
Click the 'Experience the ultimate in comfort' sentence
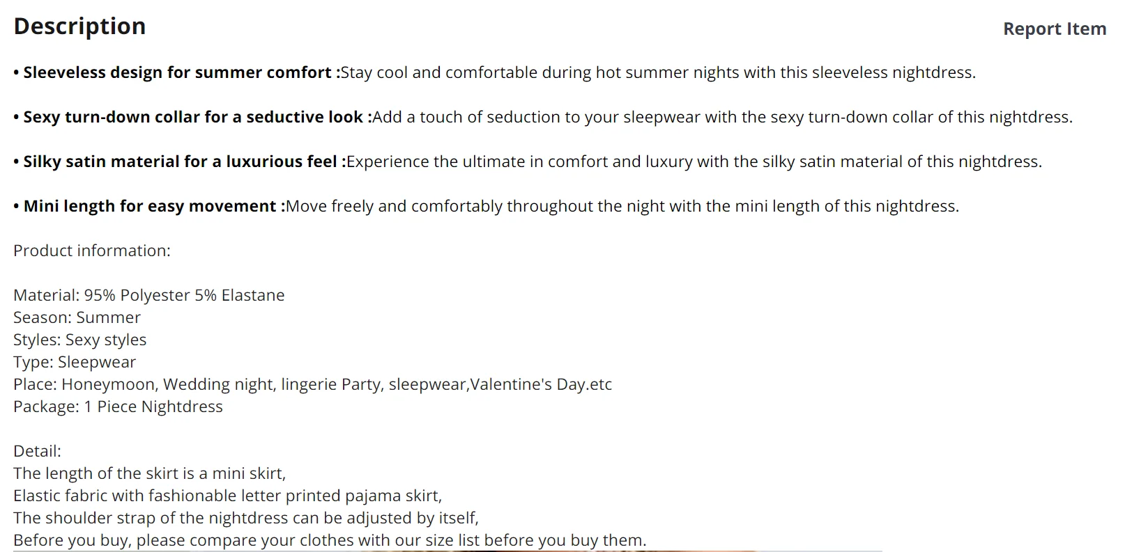pyautogui.click(x=694, y=161)
